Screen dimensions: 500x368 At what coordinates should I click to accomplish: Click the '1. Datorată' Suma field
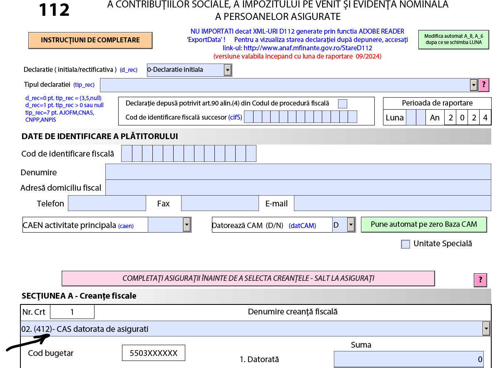point(409,359)
